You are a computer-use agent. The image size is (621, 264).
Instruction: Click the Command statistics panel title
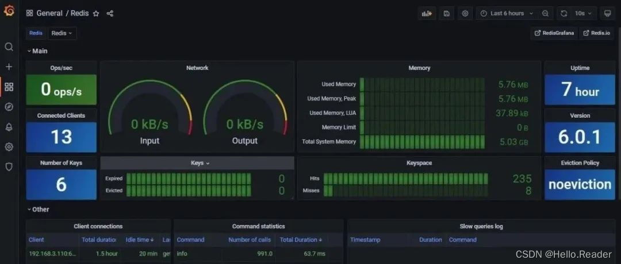[258, 227]
